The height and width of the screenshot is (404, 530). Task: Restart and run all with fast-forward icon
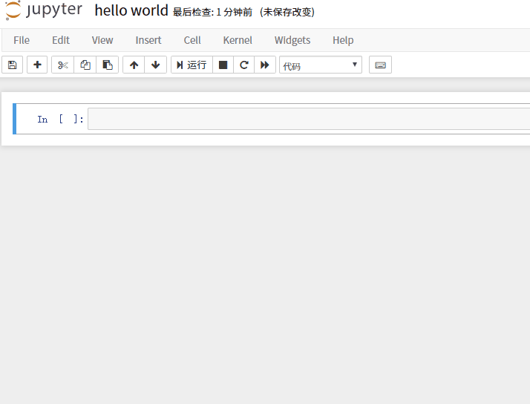click(x=265, y=65)
